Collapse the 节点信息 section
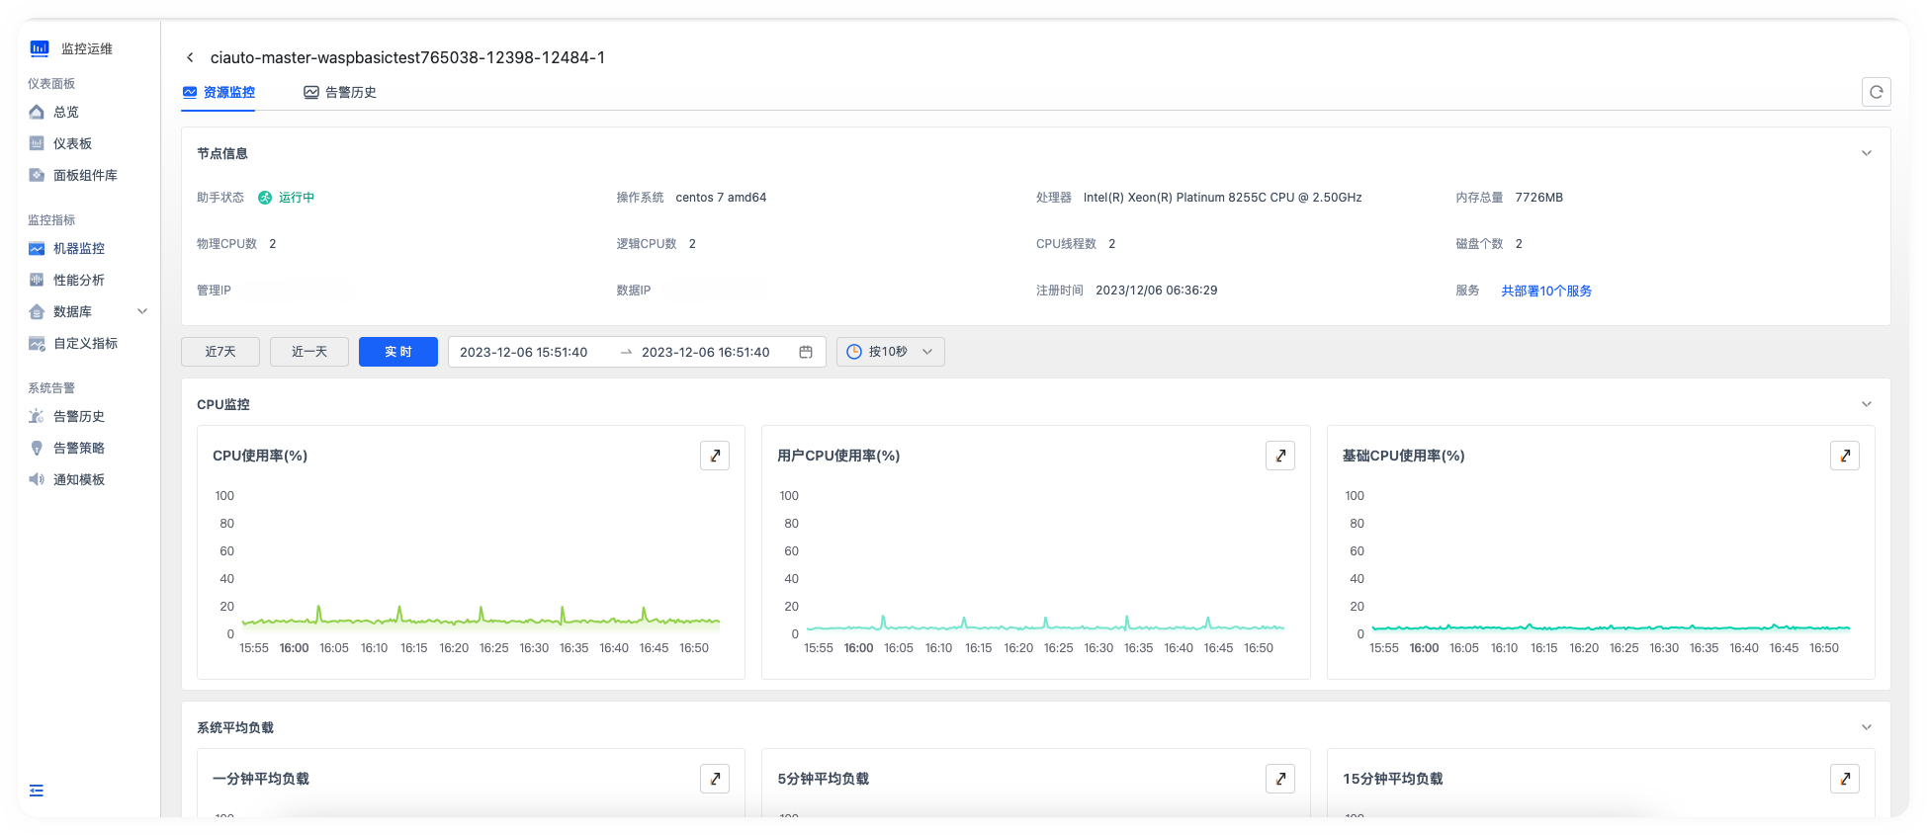The image size is (1927, 835). [1867, 153]
